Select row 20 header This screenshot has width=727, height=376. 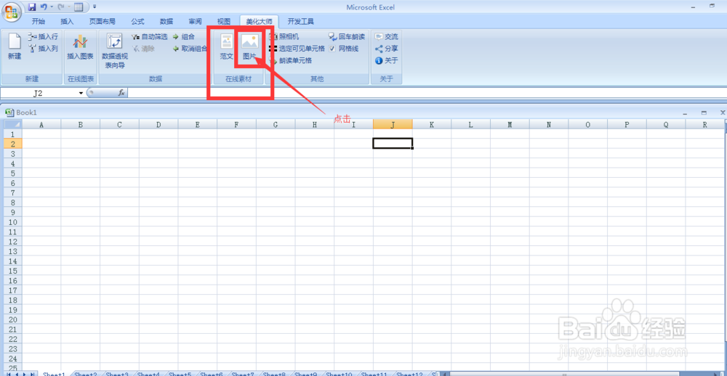pos(13,319)
